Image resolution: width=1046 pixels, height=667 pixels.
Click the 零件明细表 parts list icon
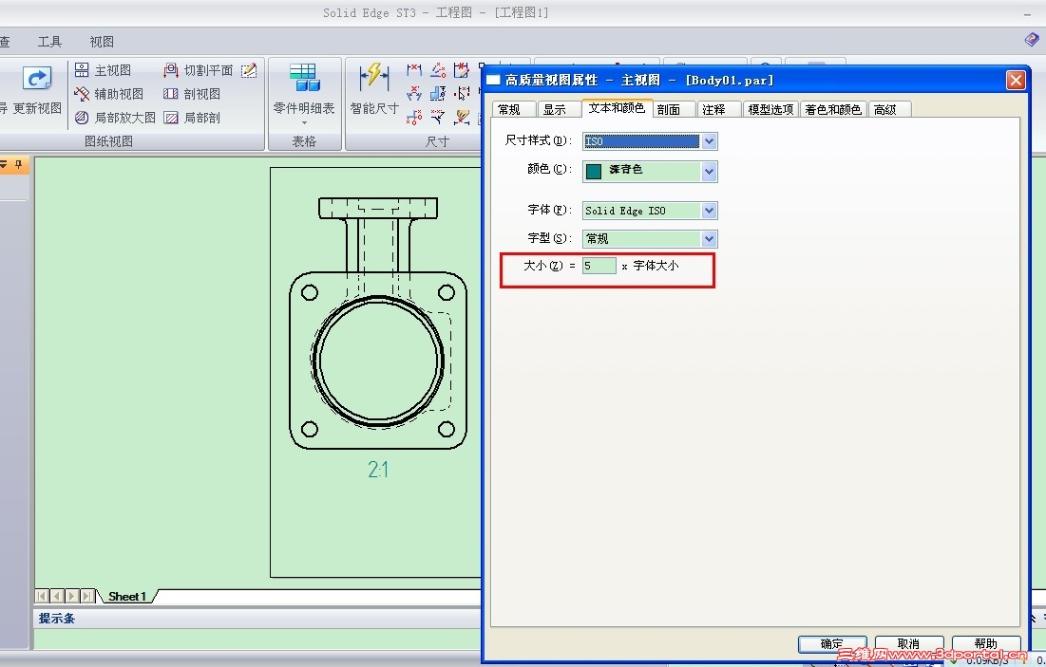pos(304,77)
